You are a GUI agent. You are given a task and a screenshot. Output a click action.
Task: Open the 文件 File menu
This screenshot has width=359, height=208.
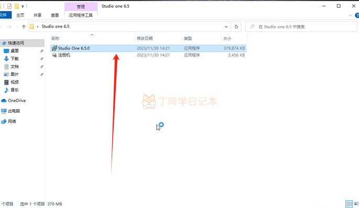[4, 15]
